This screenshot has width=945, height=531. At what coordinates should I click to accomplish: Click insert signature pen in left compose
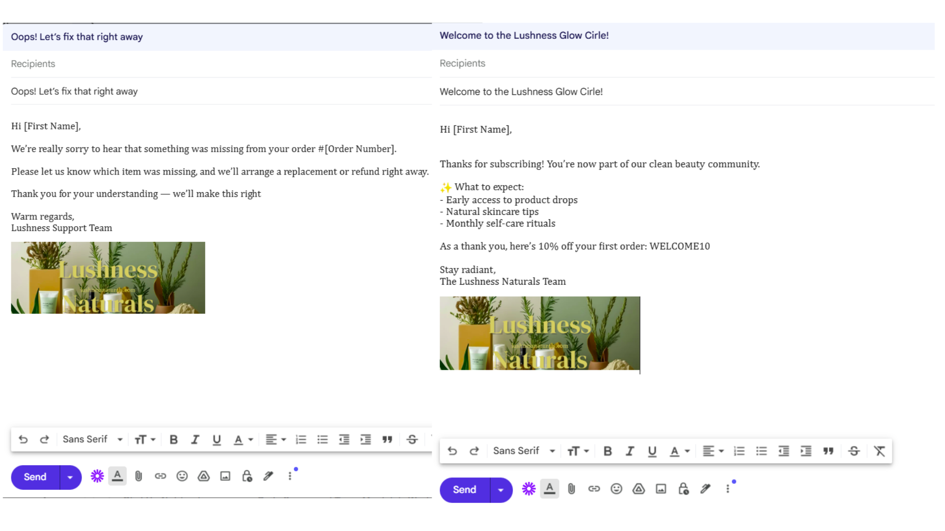[x=268, y=476]
